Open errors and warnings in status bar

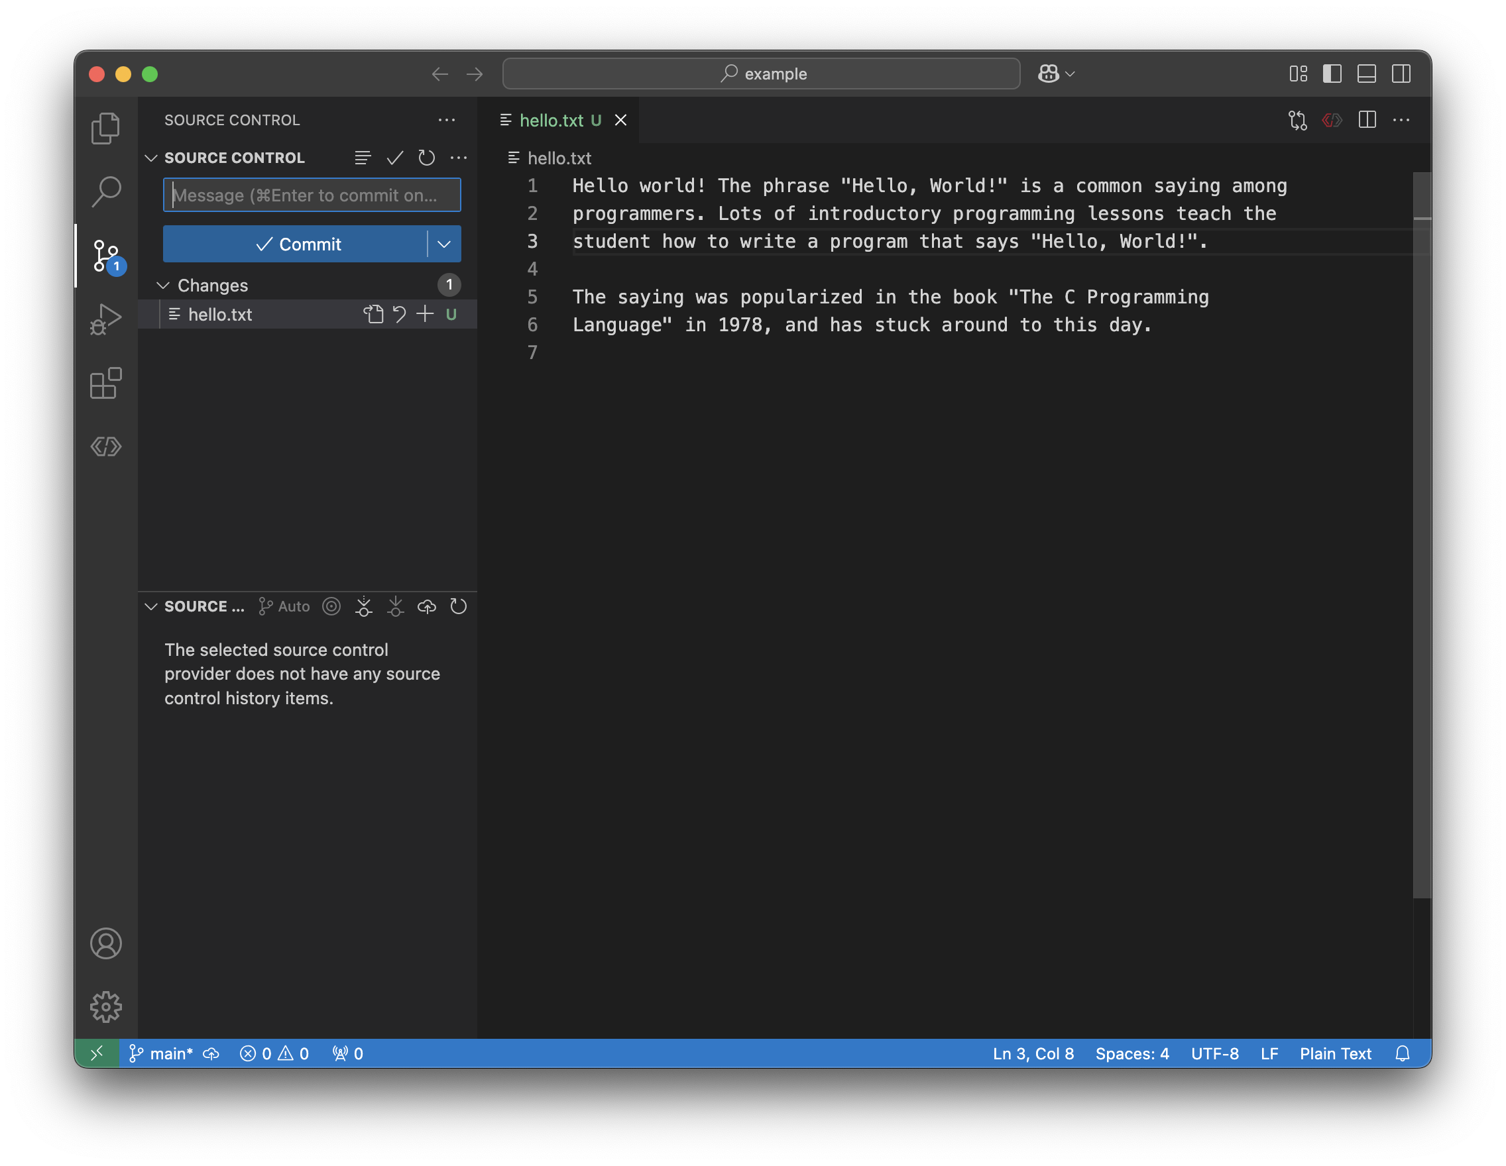tap(274, 1053)
